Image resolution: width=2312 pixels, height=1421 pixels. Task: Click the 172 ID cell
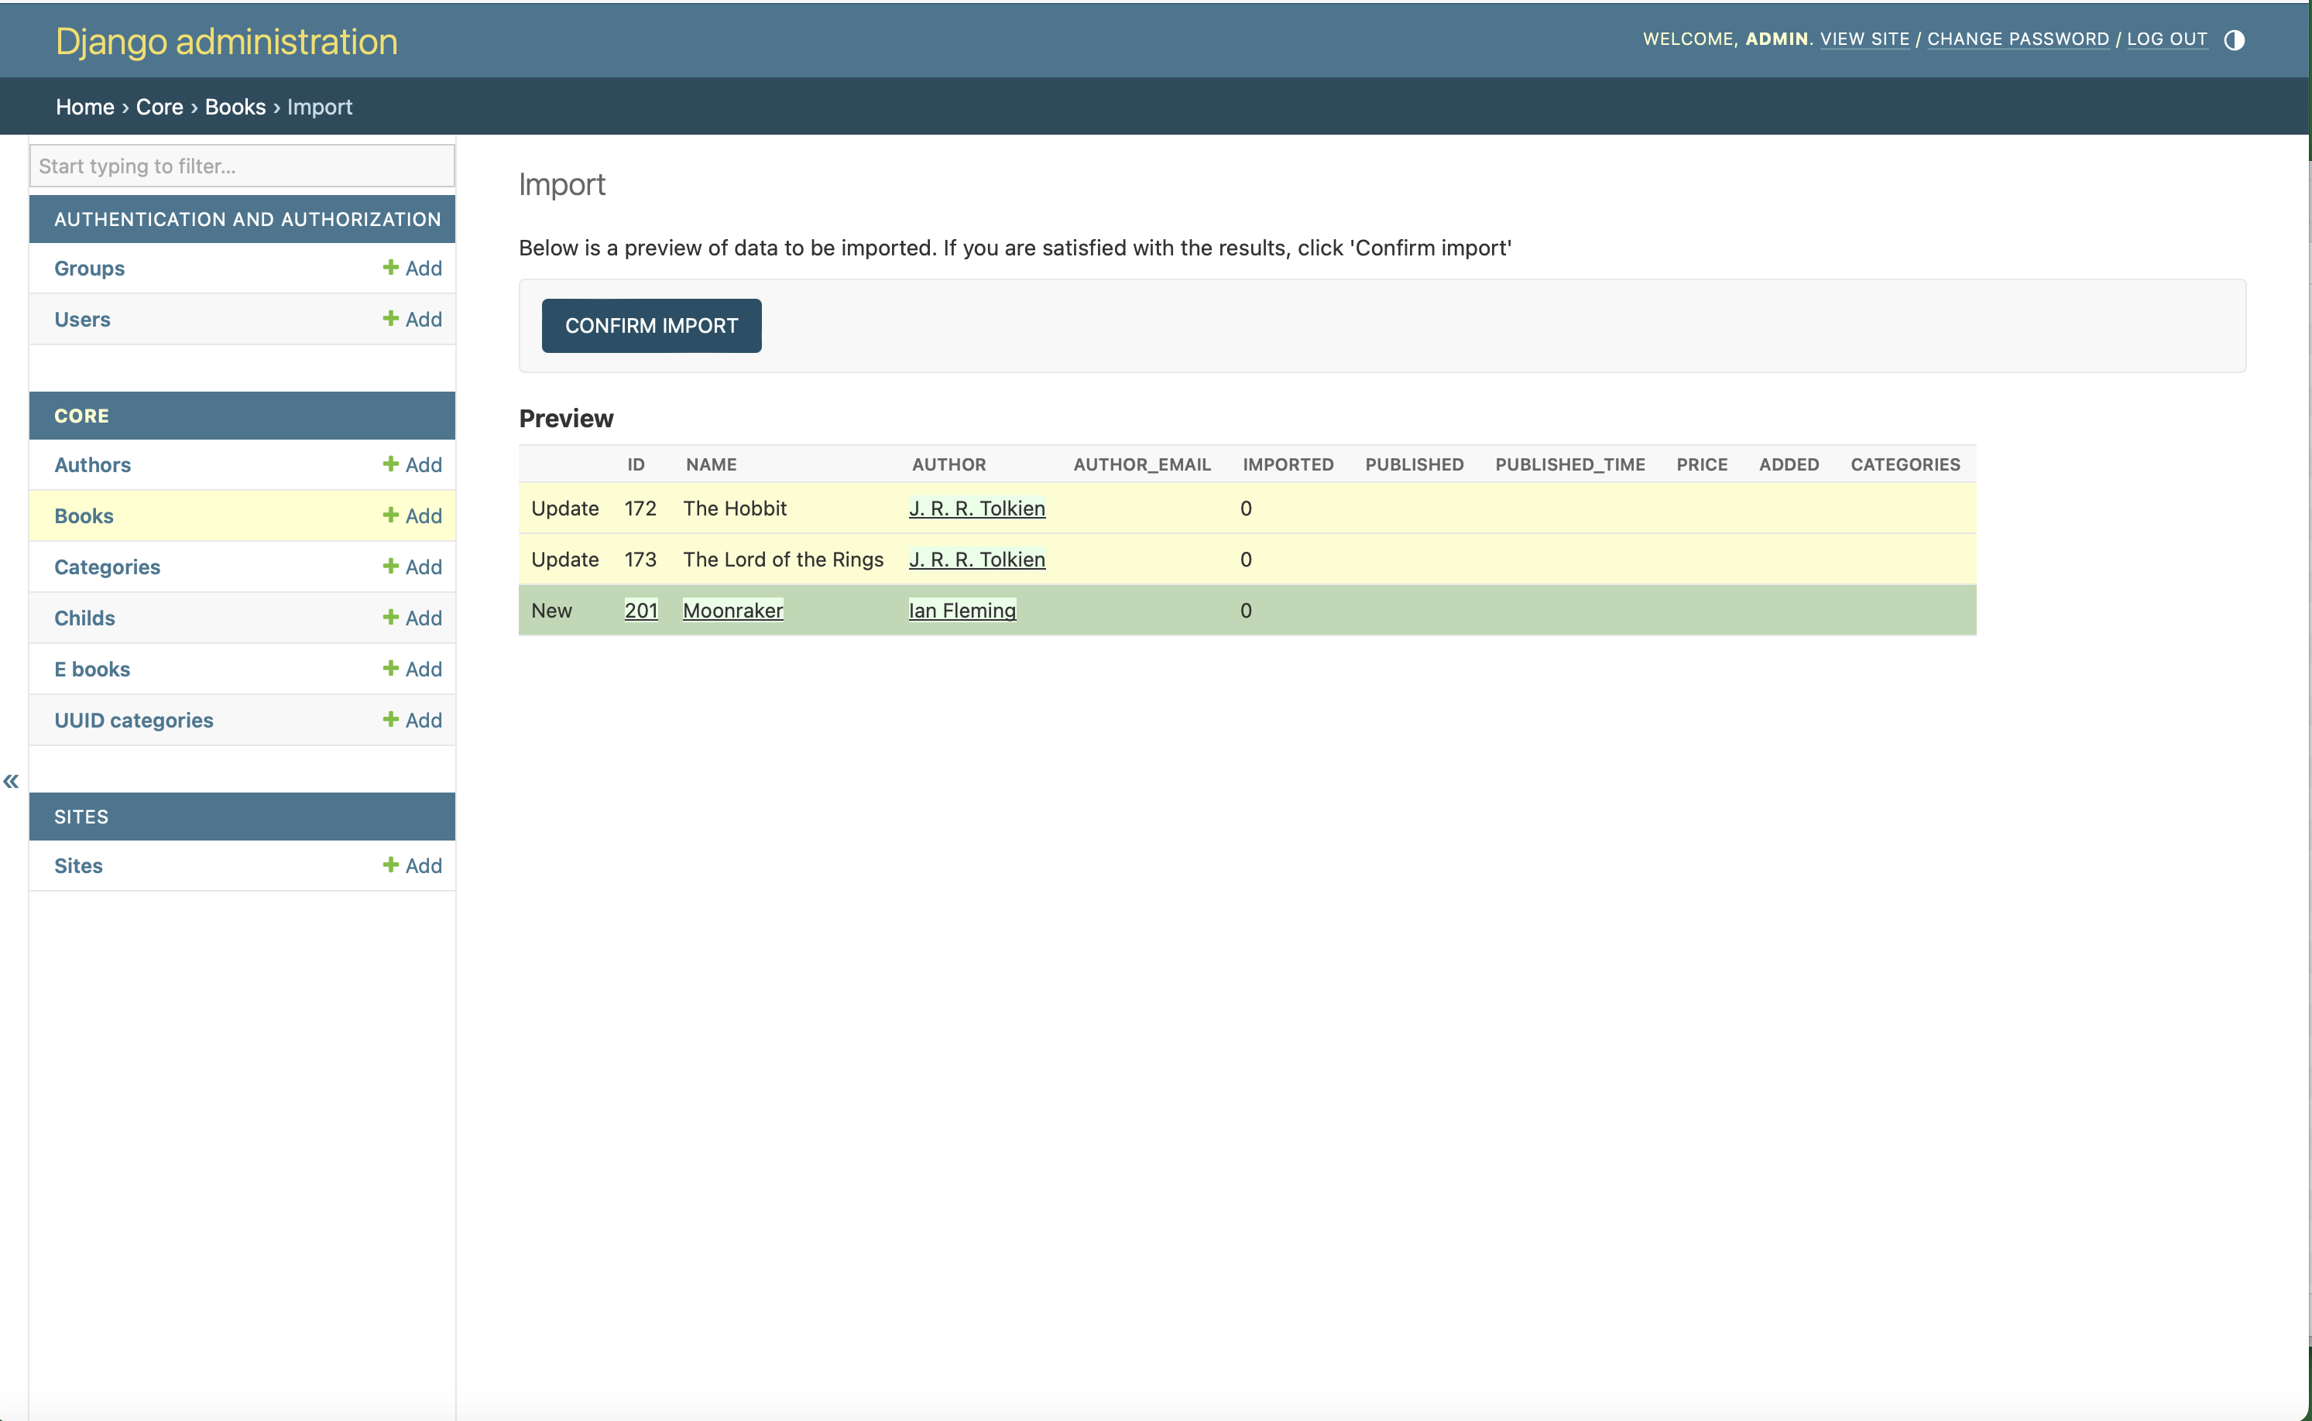640,508
